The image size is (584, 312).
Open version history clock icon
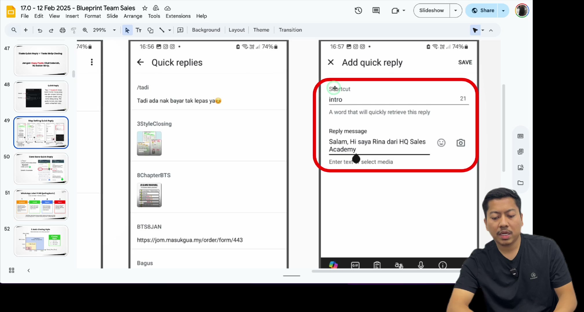[358, 10]
